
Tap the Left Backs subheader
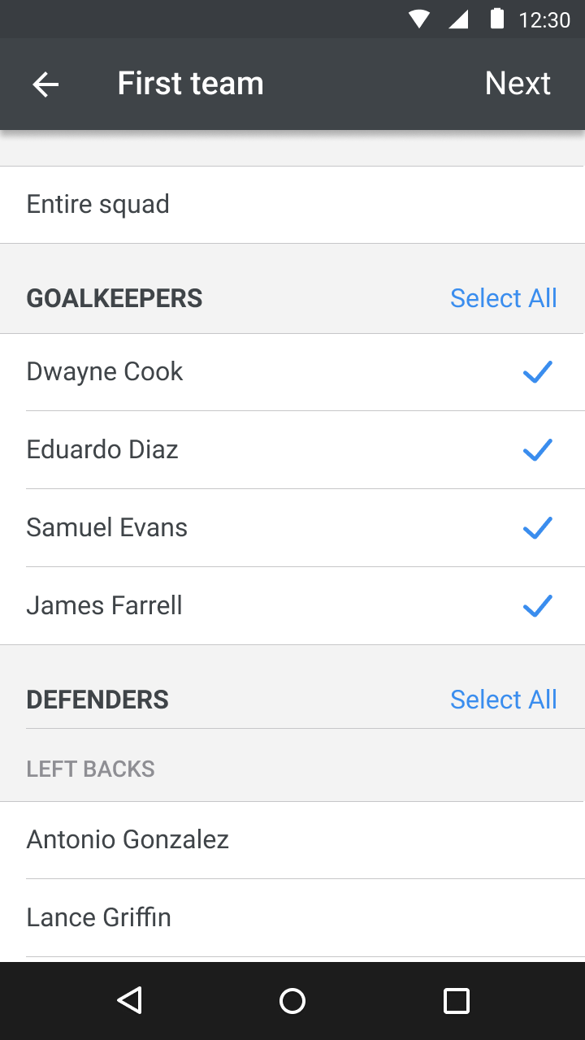[91, 769]
